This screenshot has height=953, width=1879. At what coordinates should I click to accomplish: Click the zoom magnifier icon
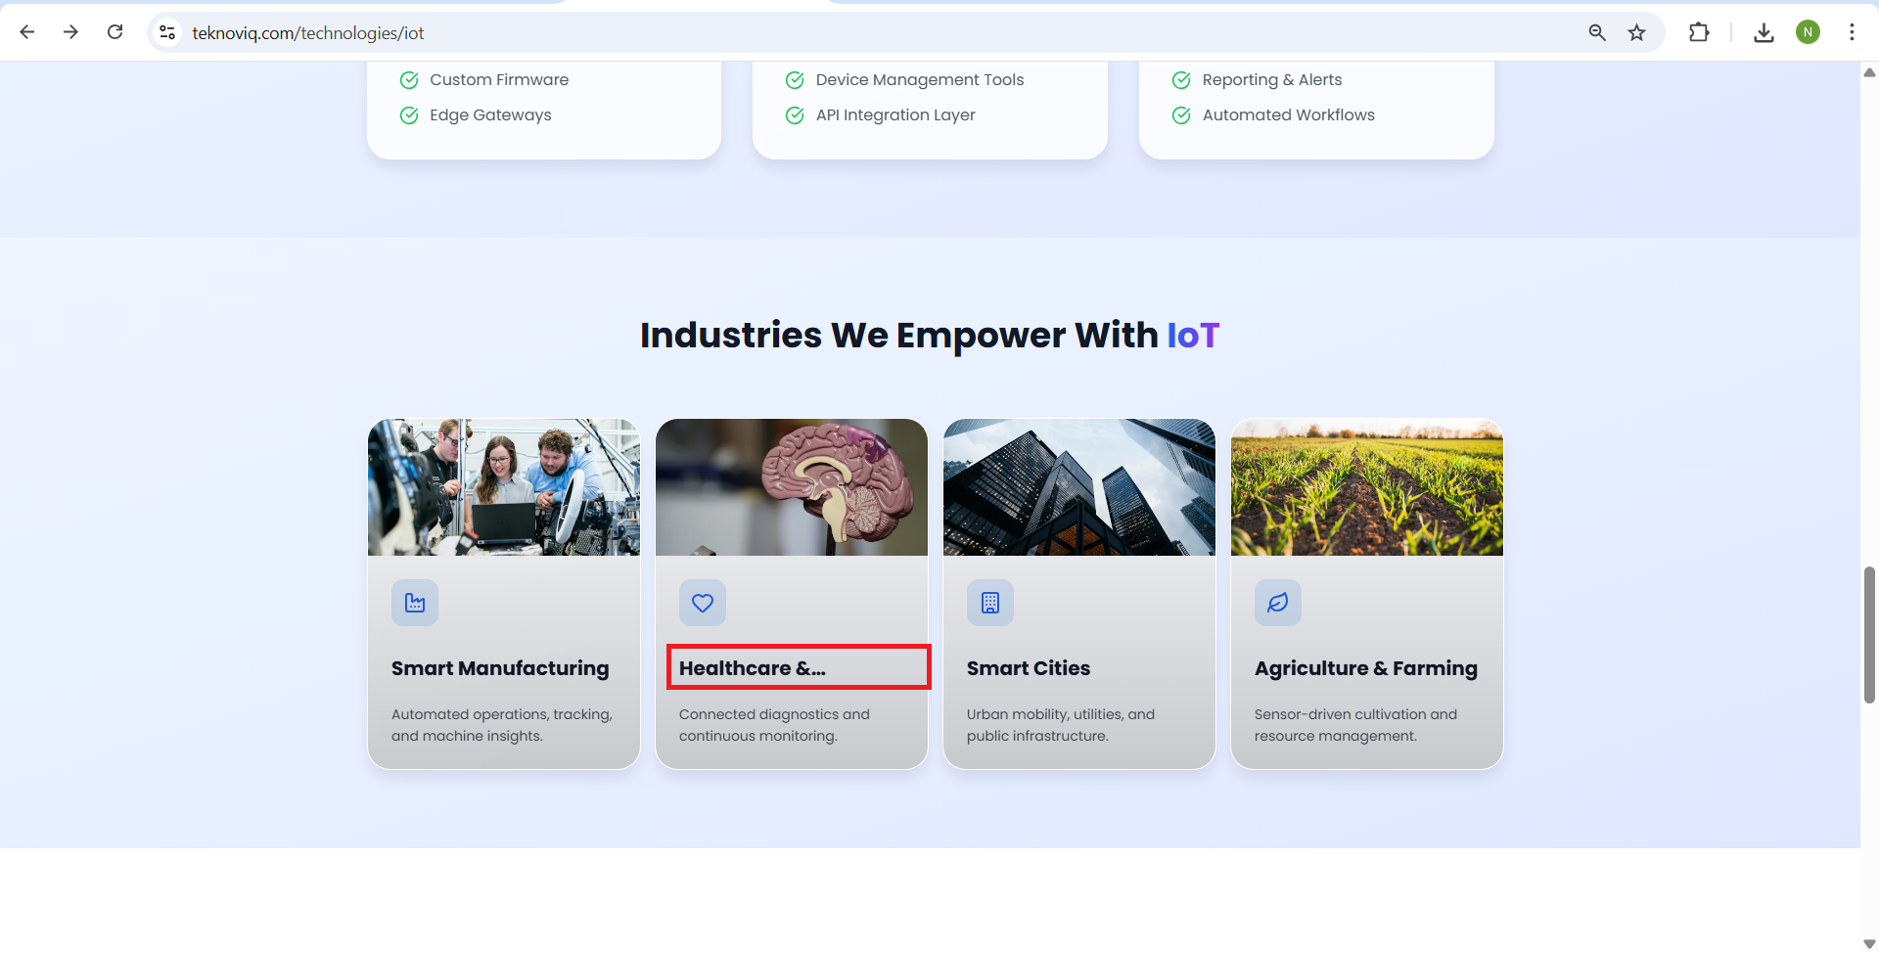(x=1597, y=32)
